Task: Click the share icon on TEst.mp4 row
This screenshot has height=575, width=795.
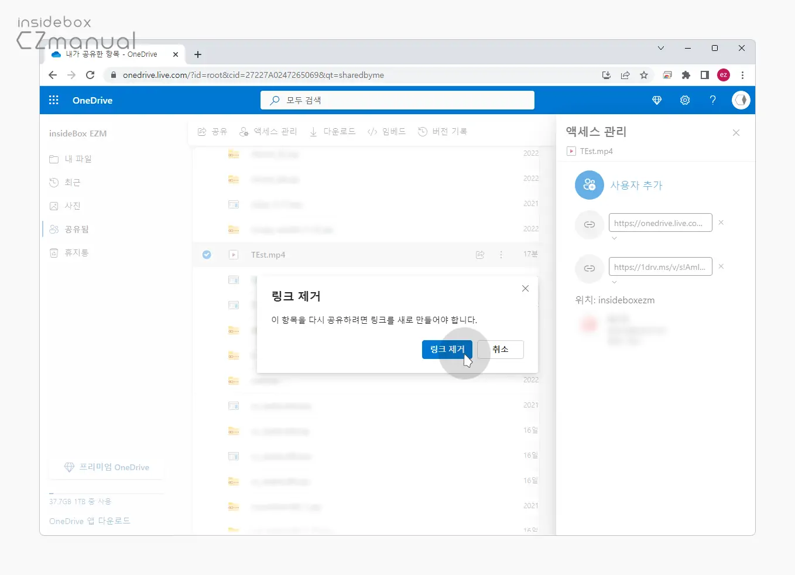Action: [480, 255]
